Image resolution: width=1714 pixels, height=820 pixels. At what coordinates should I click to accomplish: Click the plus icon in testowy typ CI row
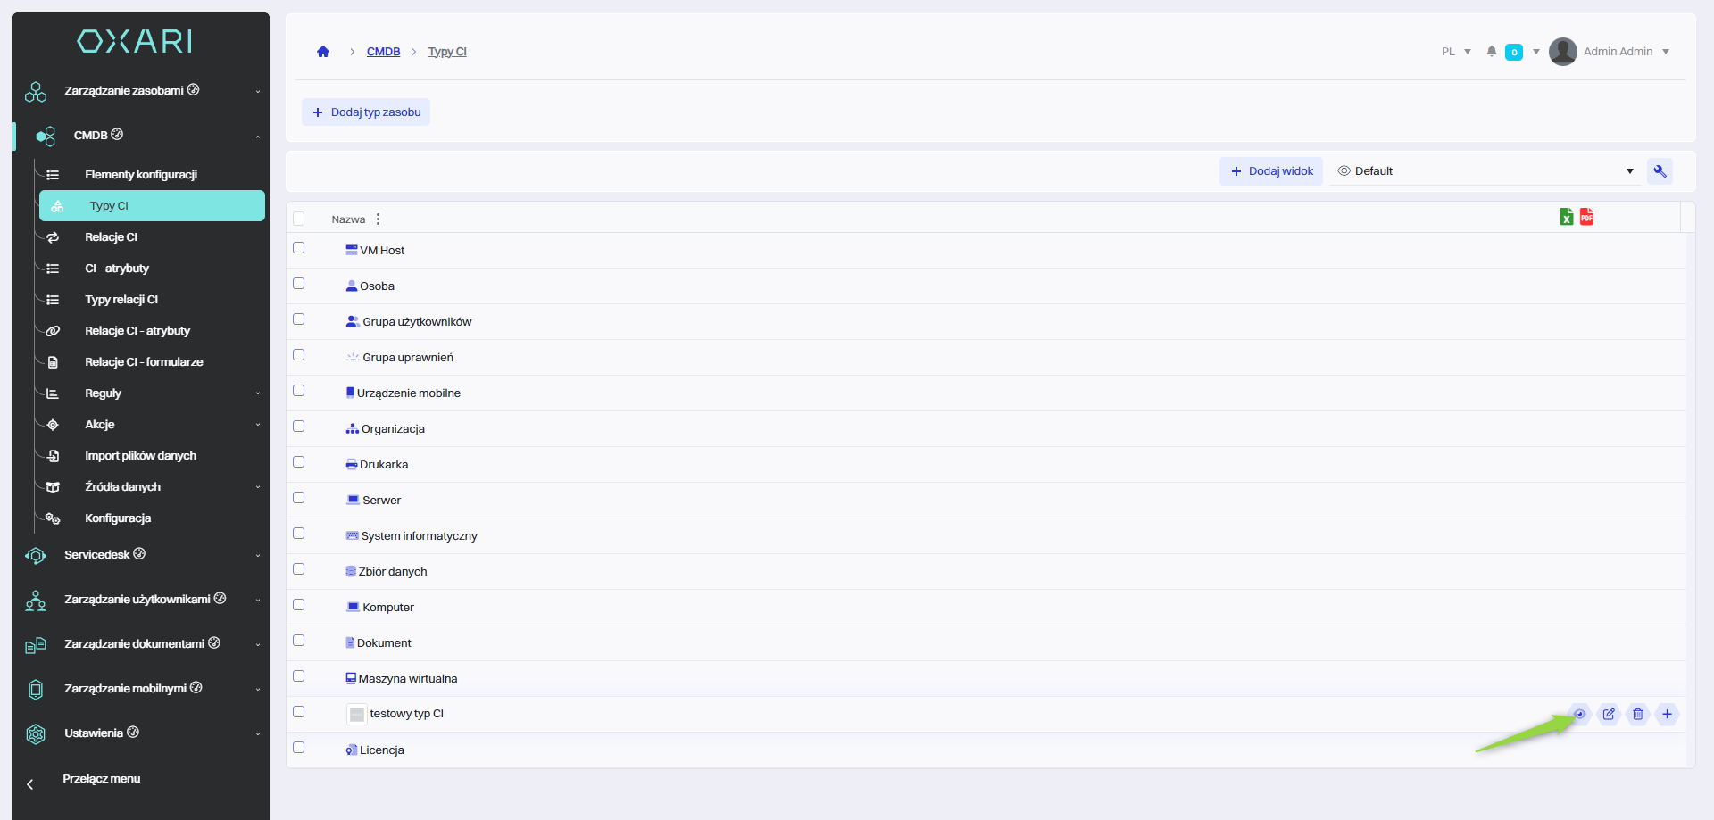point(1667,714)
